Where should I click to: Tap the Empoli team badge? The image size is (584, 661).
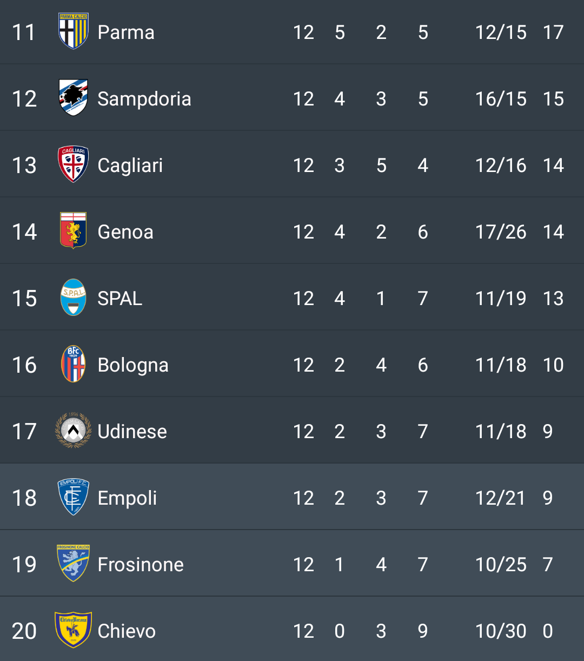(x=74, y=497)
